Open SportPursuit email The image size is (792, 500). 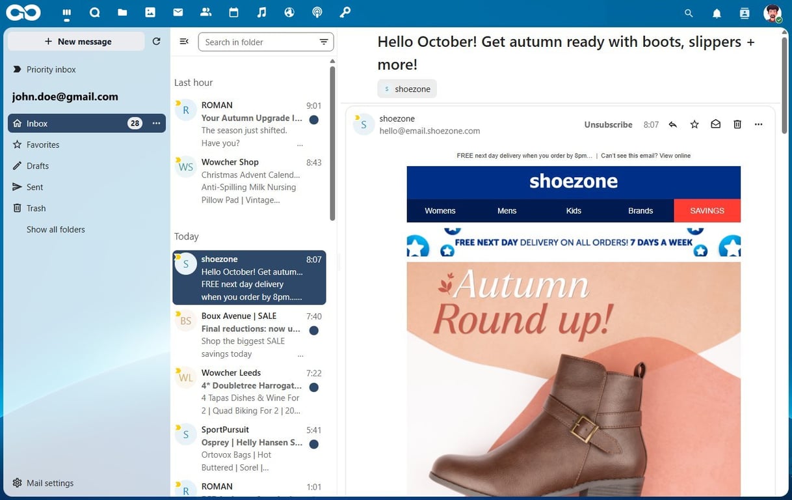(x=249, y=448)
